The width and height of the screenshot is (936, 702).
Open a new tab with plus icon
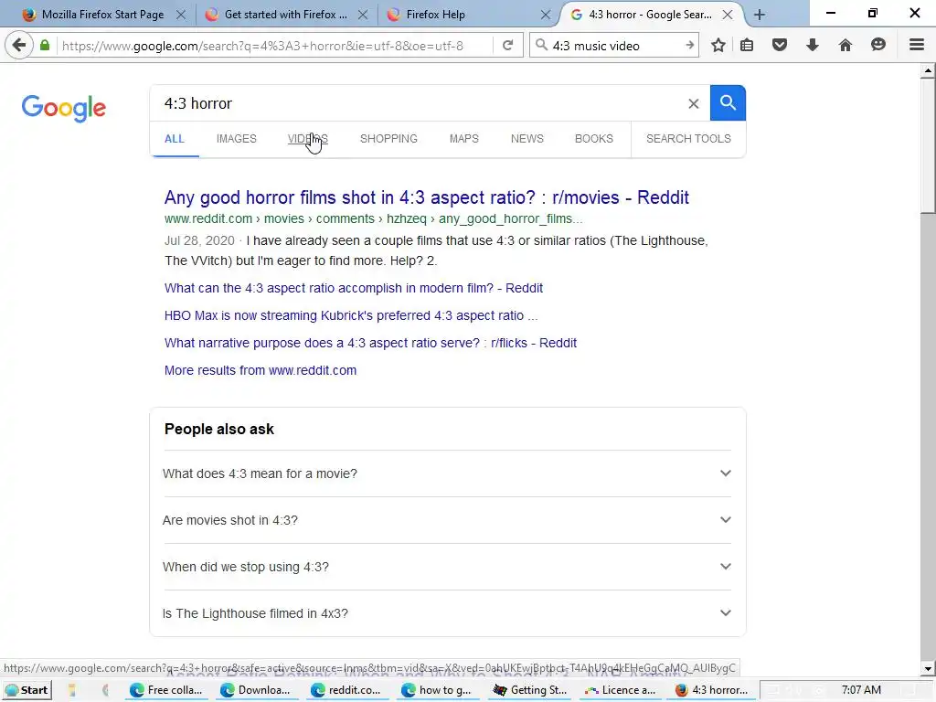(760, 15)
